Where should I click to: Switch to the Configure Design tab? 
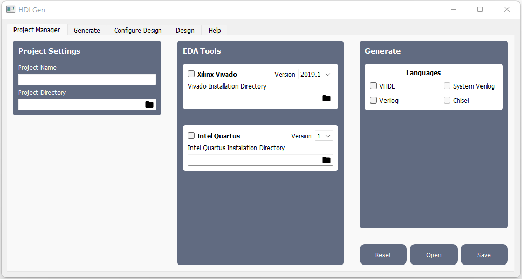pos(138,30)
